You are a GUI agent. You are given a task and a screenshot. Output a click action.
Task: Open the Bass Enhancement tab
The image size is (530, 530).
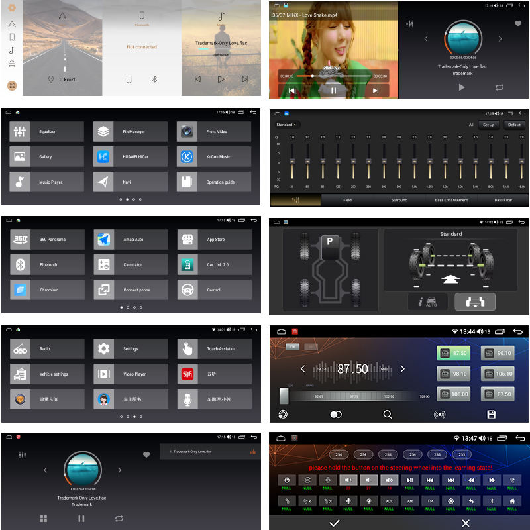pos(451,200)
